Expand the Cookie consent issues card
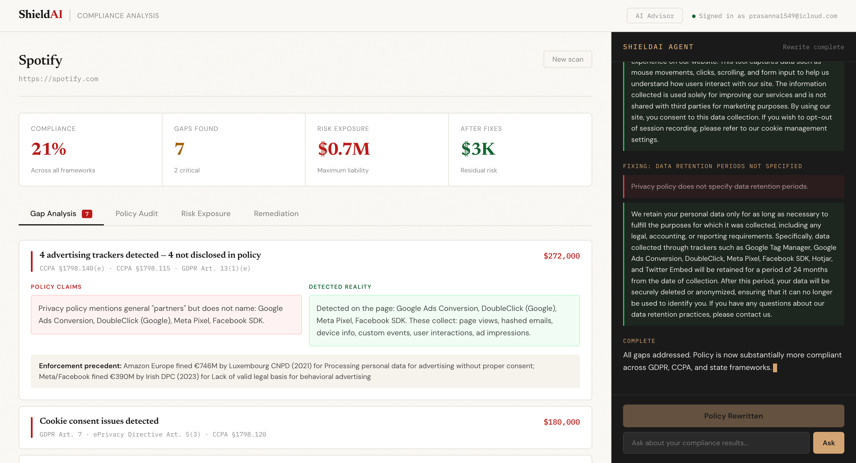 tap(99, 421)
